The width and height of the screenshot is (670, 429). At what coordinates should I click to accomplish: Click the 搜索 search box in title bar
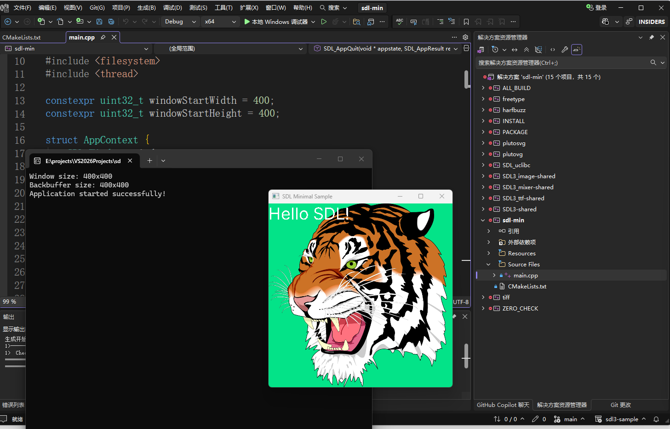[333, 8]
